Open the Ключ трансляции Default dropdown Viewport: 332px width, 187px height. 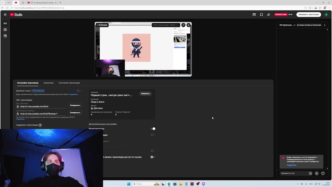point(165,25)
